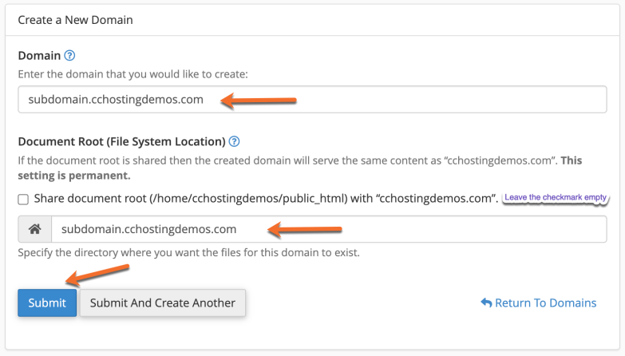This screenshot has width=625, height=356.
Task: Click the help icon next to Domain label
Action: click(69, 56)
